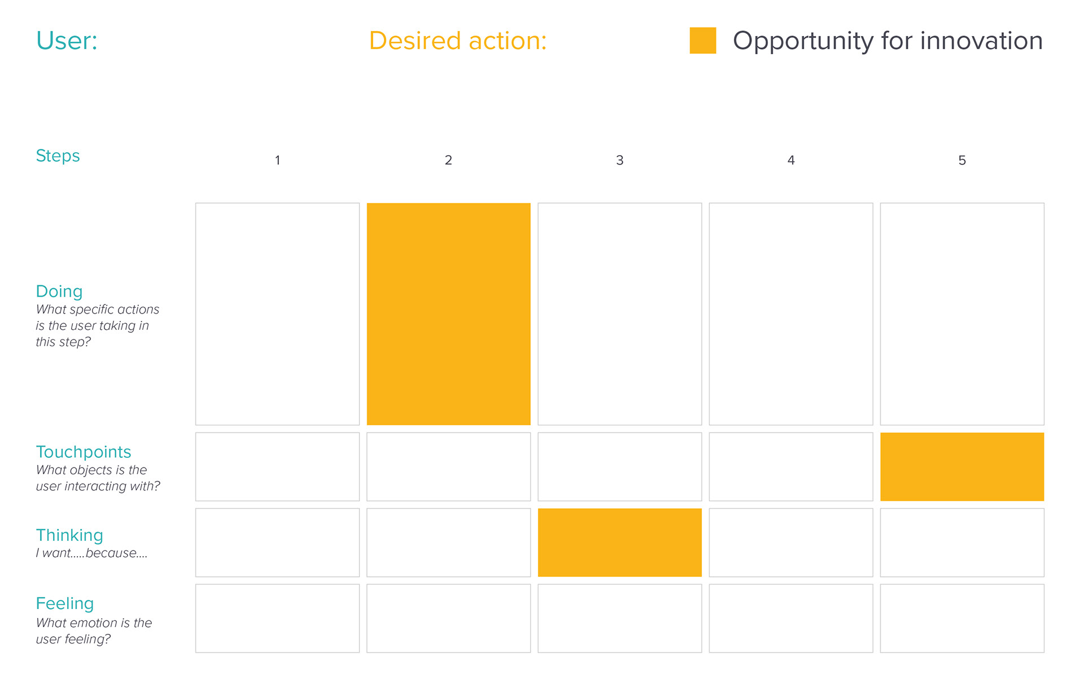The height and width of the screenshot is (679, 1084).
Task: Select the orange Touchpoints cell under step 5
Action: (962, 467)
